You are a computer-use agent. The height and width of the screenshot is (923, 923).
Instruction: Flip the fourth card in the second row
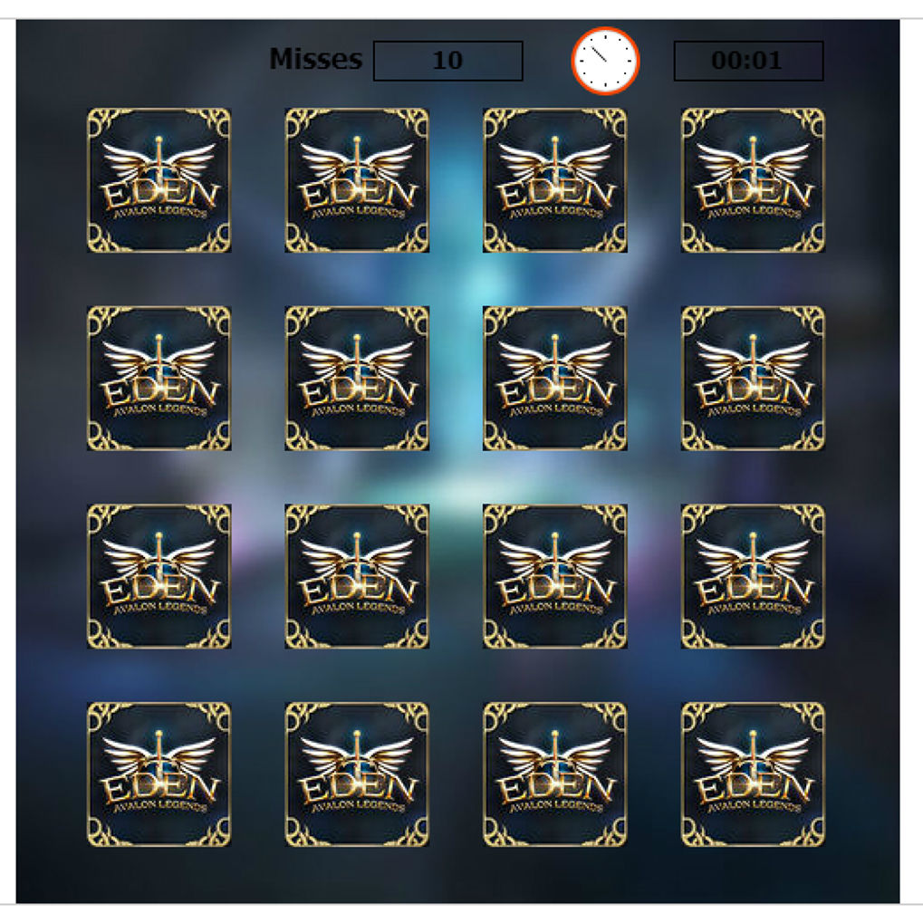(753, 378)
